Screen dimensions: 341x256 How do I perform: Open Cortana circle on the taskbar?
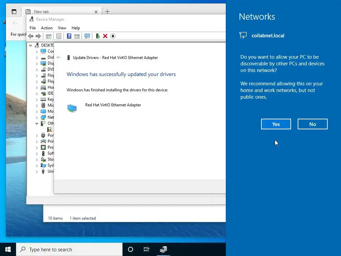tap(131, 249)
